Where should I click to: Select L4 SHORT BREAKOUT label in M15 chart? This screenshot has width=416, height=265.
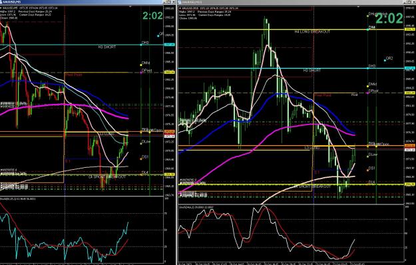tap(312, 186)
